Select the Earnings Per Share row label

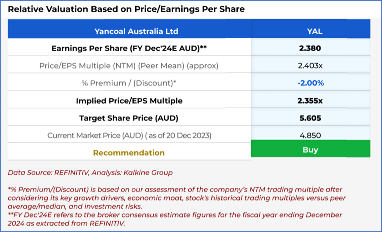point(129,48)
